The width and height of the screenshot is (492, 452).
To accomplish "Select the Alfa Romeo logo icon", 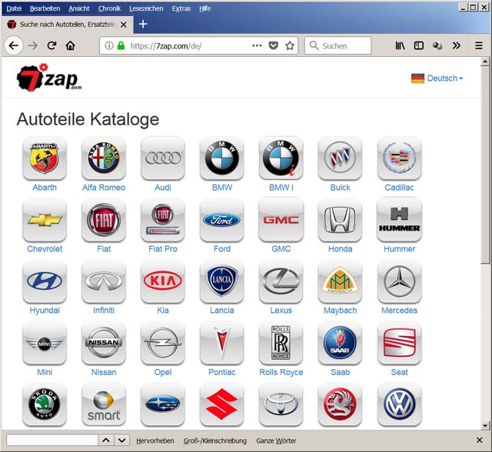I will pos(104,158).
